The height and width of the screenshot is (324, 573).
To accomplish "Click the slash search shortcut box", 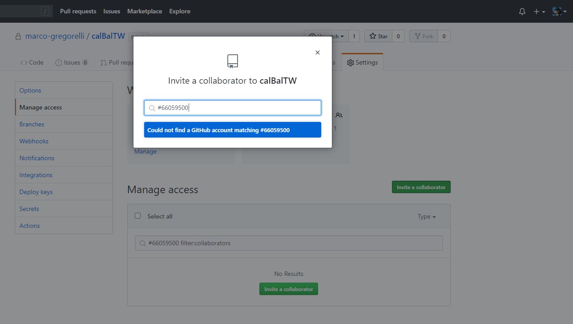I will (x=45, y=12).
